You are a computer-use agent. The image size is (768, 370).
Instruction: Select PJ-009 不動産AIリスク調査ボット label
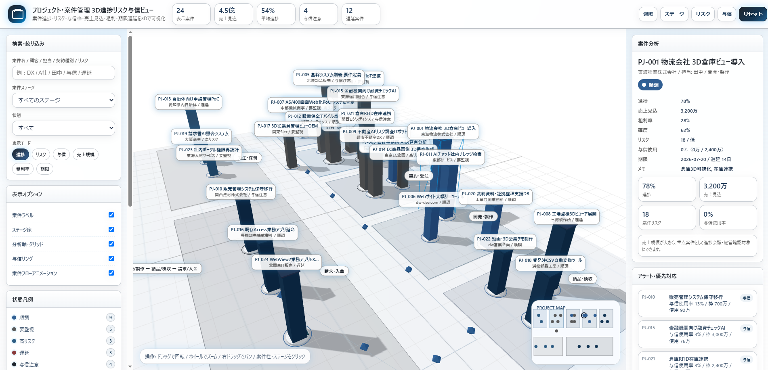pyautogui.click(x=375, y=134)
